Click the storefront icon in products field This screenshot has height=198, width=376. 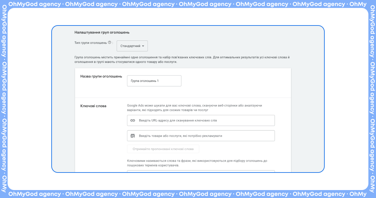(133, 136)
